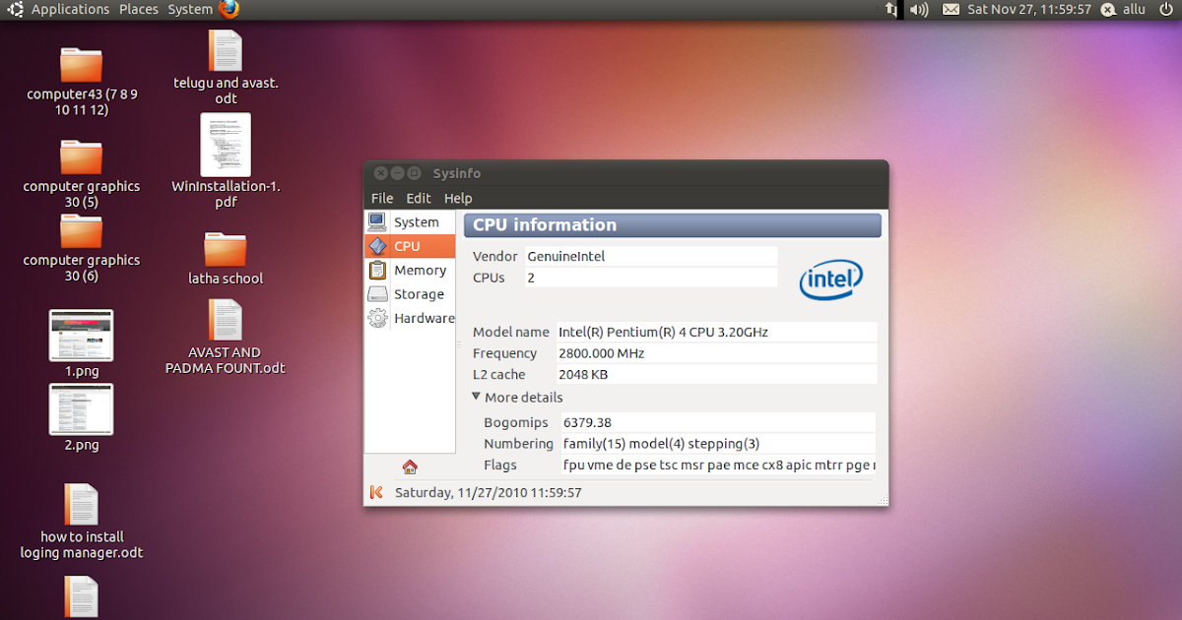Open the volume control in the top panel
The image size is (1182, 620).
[x=918, y=9]
